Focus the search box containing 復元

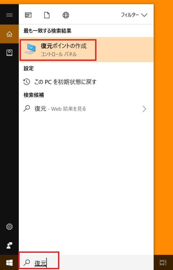tap(86, 262)
